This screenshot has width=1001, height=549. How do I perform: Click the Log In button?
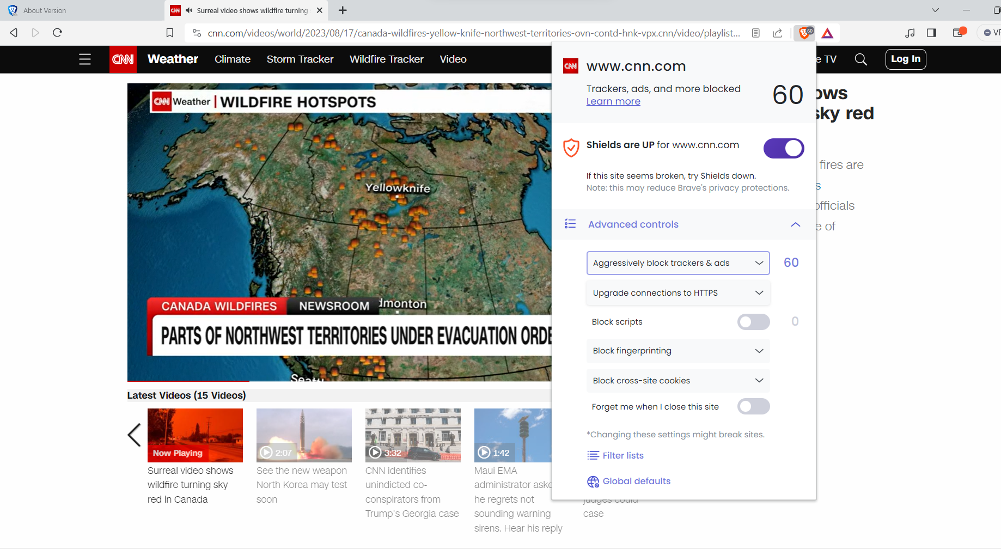pyautogui.click(x=906, y=59)
